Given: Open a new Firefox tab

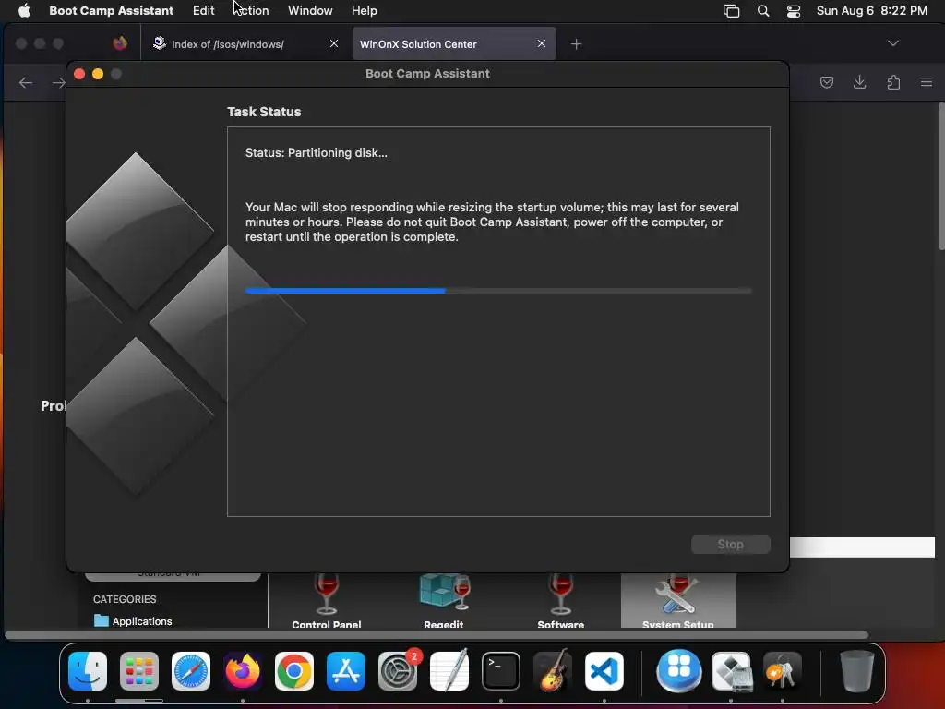Looking at the screenshot, I should pos(576,44).
